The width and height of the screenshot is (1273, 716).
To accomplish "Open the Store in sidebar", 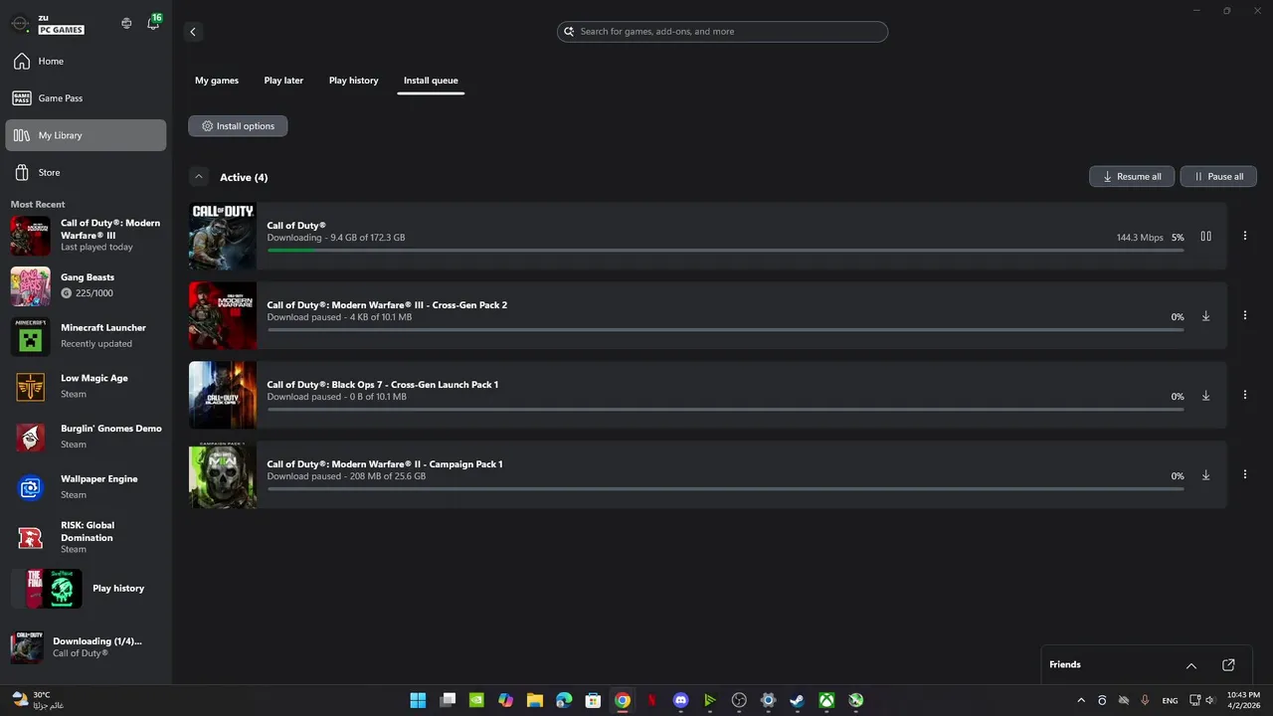I will pos(86,172).
